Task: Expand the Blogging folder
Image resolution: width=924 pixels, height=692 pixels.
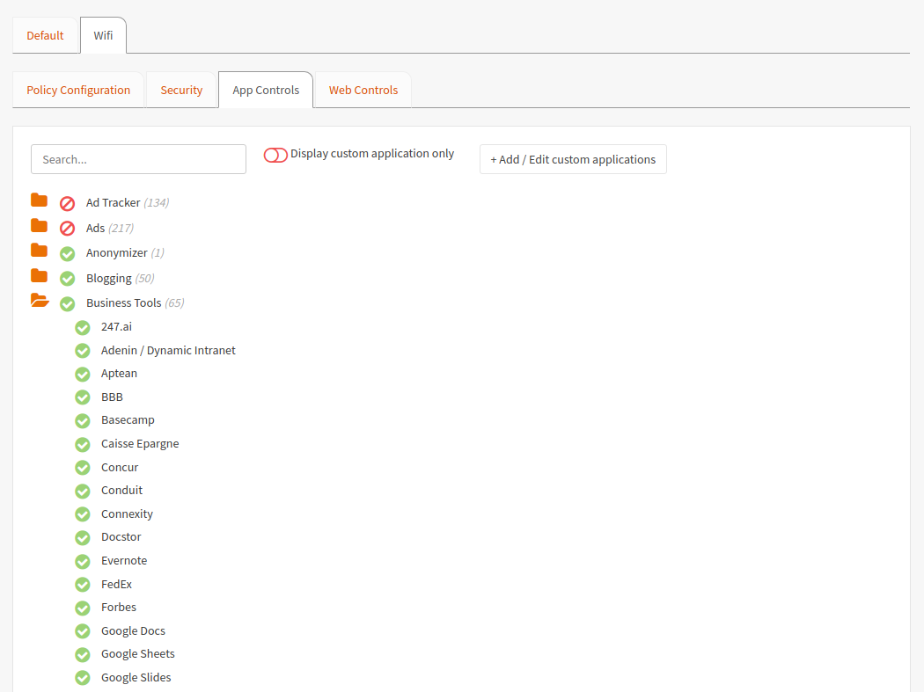Action: [39, 275]
